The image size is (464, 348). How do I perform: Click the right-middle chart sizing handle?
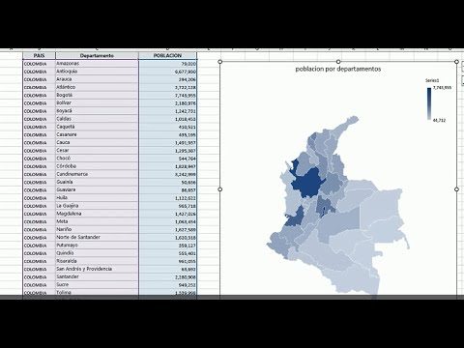(456, 189)
